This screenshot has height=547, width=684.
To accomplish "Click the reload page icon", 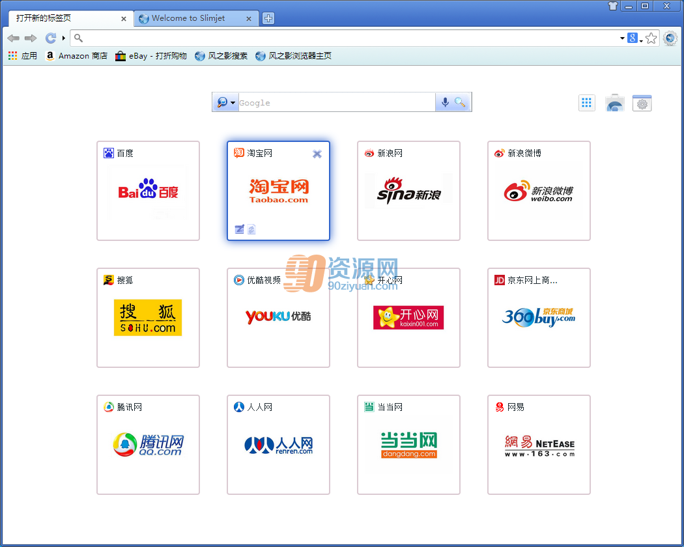I will pos(51,38).
